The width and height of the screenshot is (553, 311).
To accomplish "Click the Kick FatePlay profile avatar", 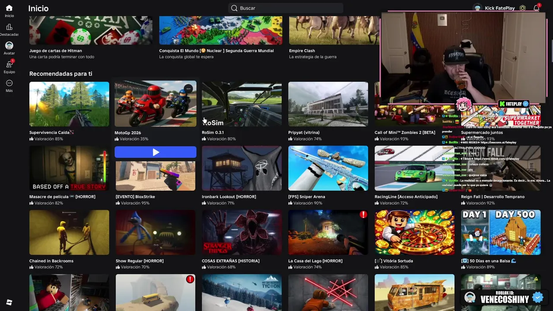I will click(477, 8).
